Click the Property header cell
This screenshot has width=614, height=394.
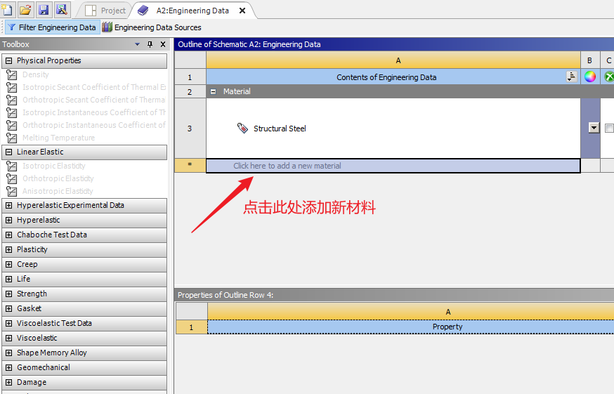click(411, 327)
